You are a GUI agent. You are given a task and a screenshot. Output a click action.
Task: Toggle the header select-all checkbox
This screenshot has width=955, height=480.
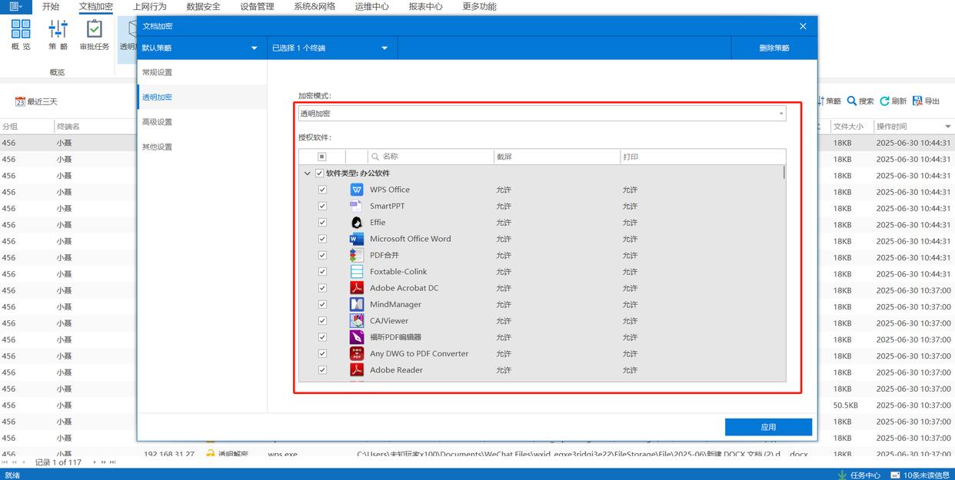322,157
